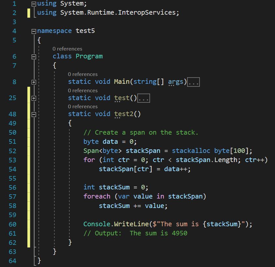Click '0 references' above Main method
Viewport: 275px width, 267px height.
coord(83,74)
